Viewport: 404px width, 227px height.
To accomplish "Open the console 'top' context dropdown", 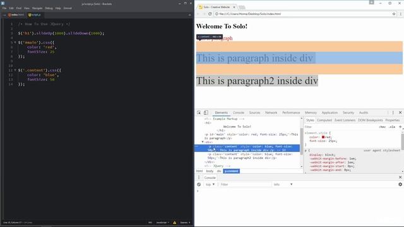I will (210, 185).
